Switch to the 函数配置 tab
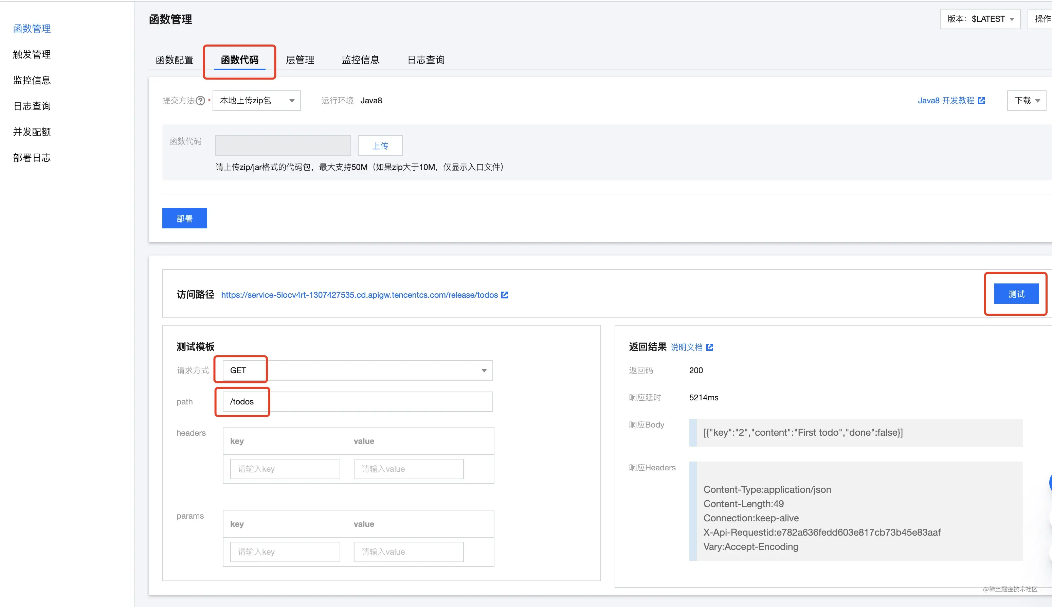This screenshot has width=1052, height=607. (175, 59)
